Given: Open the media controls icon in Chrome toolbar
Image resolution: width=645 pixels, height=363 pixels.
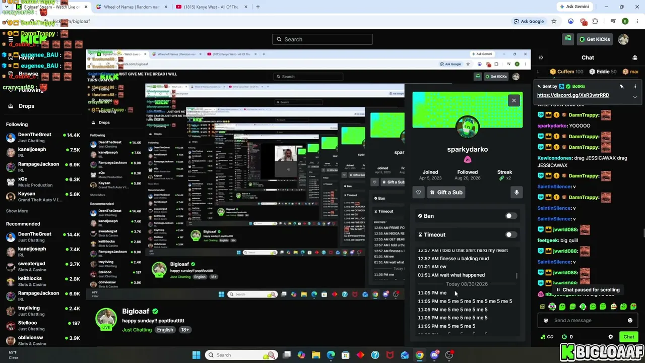Looking at the screenshot, I should (x=613, y=21).
